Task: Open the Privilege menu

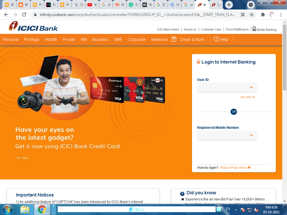Action: point(32,39)
